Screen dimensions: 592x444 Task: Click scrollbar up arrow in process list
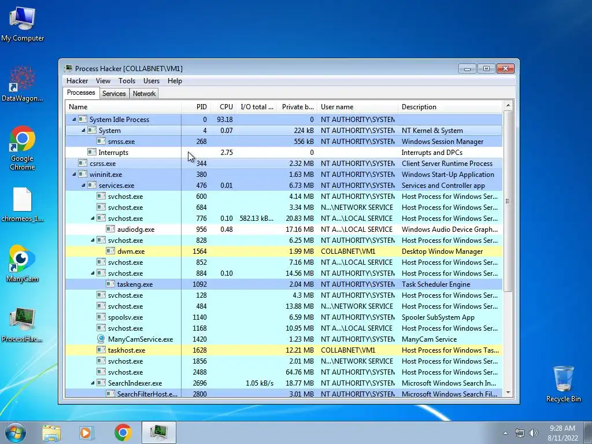pos(508,105)
